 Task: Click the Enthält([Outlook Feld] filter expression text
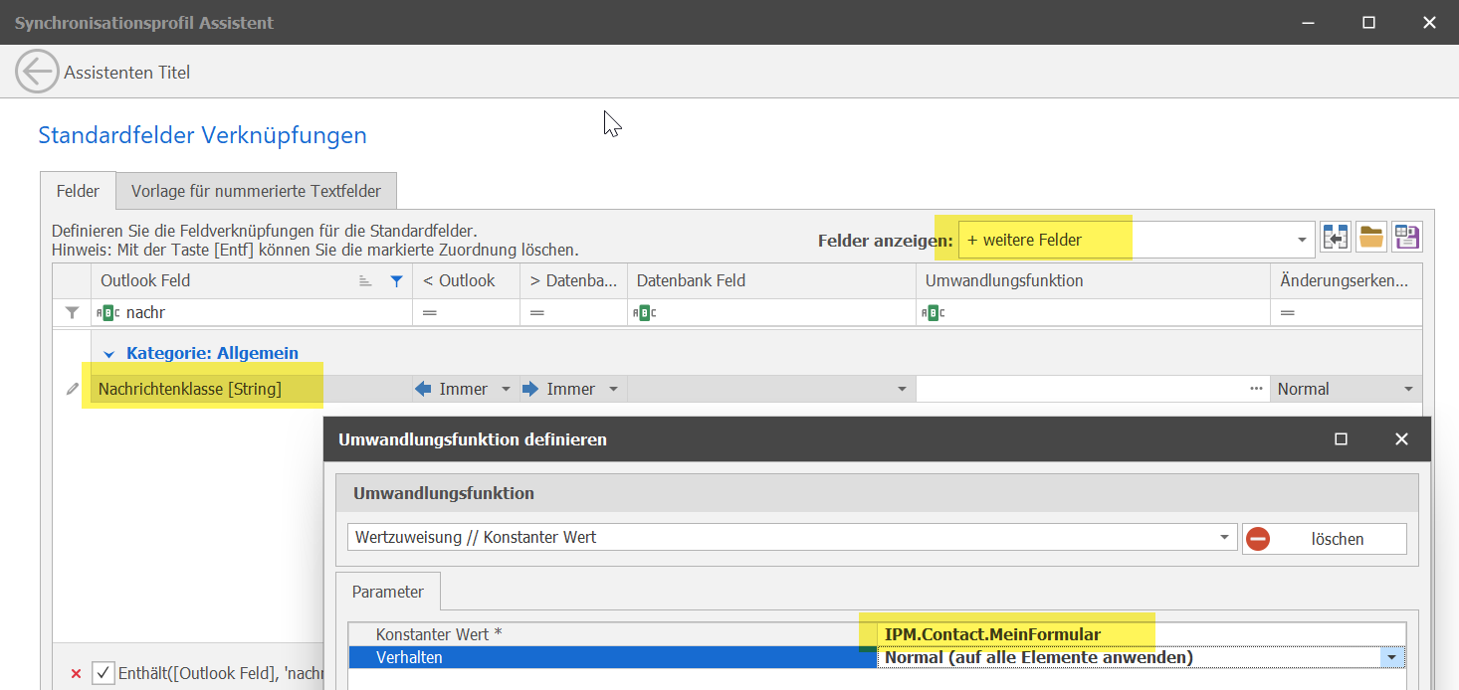click(x=222, y=674)
